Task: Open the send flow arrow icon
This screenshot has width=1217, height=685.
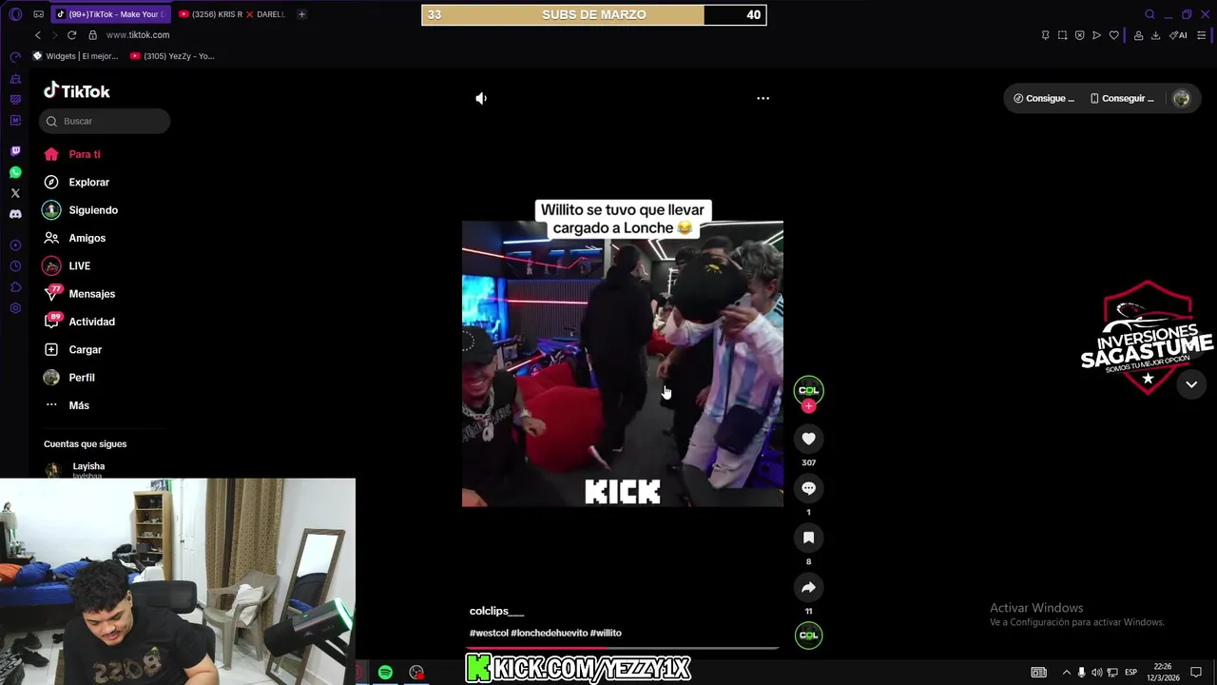Action: [1096, 35]
